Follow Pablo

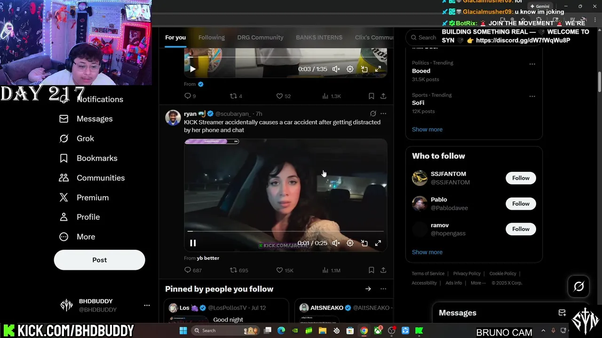(x=521, y=204)
